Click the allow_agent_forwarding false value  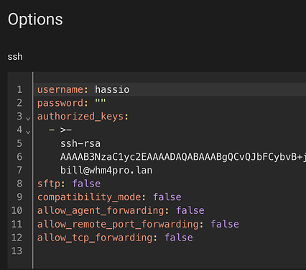pos(190,210)
